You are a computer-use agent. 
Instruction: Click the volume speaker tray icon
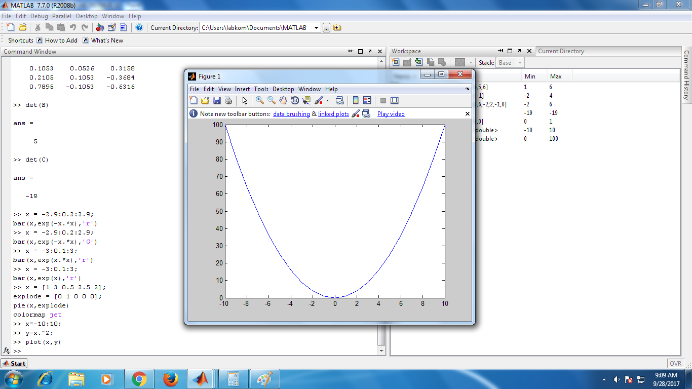coord(617,379)
